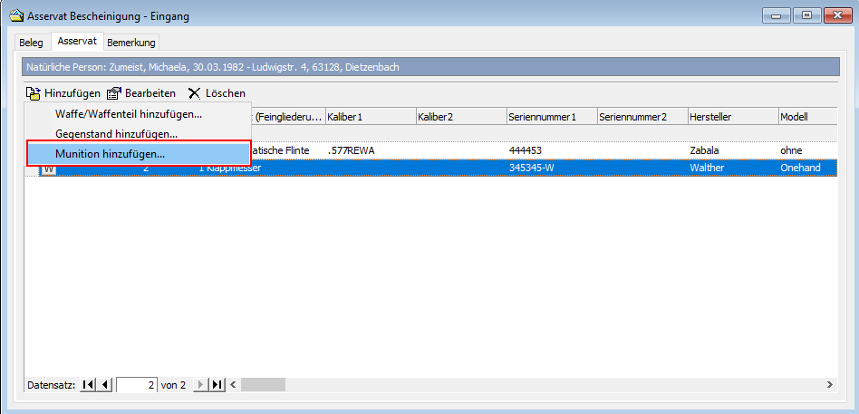Screen dimensions: 859x414
Task: Switch to the Beleg tab
Action: tap(31, 43)
